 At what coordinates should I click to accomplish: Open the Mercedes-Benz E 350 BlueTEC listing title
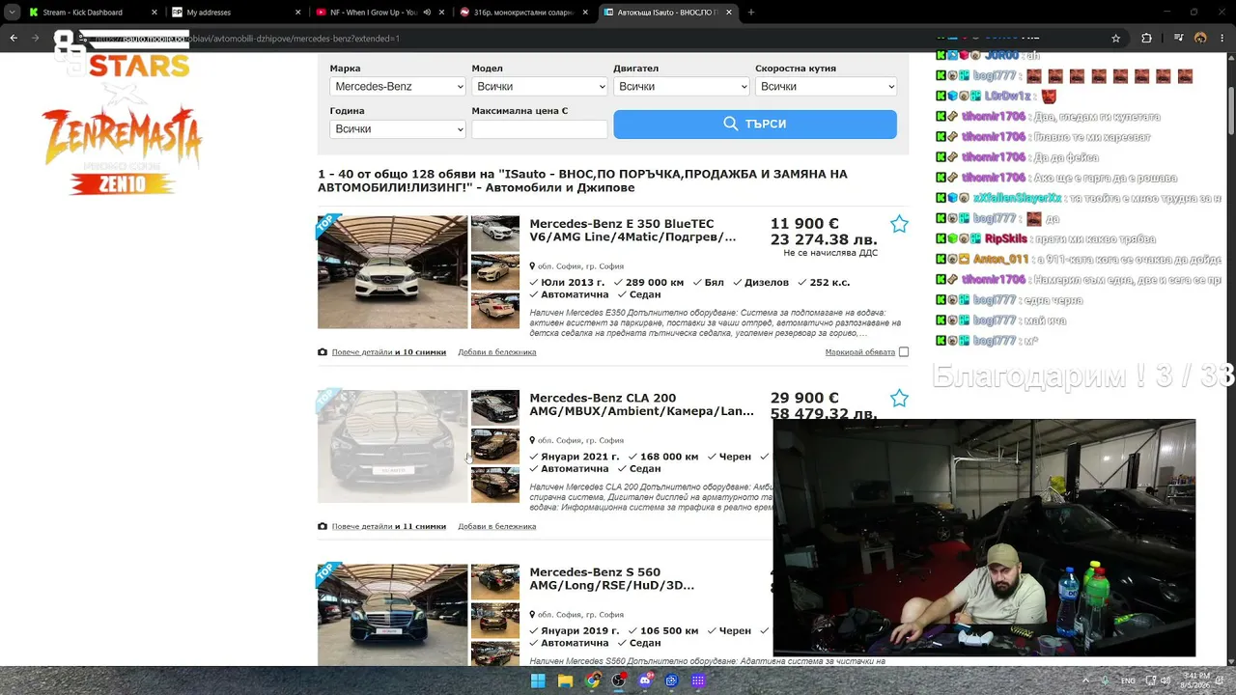click(632, 231)
